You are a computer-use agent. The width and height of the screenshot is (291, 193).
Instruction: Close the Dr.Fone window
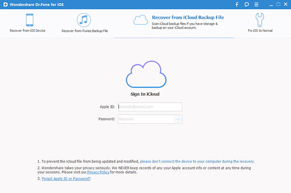point(286,4)
